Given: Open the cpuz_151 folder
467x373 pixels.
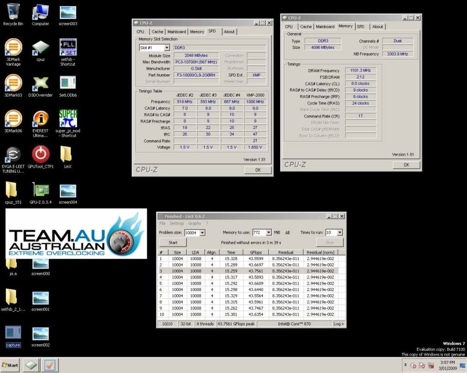Looking at the screenshot, I should point(13,193).
